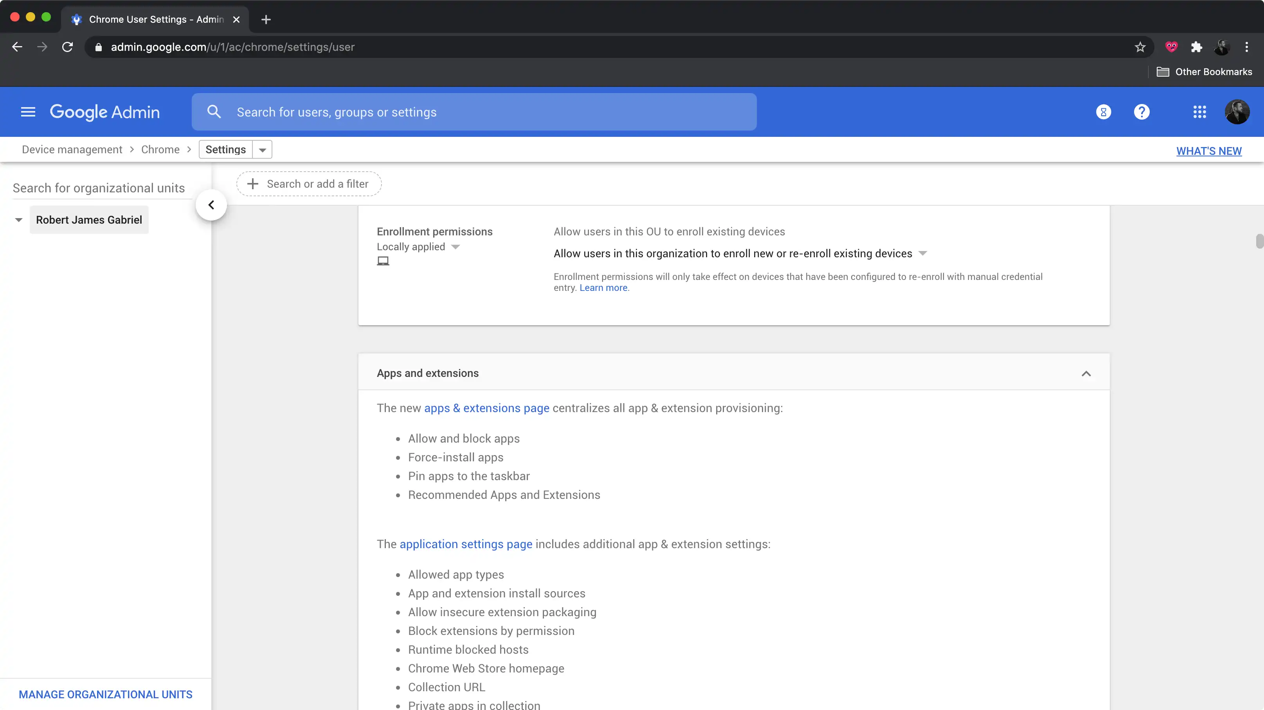
Task: Click 'App and extension install sources' bullet
Action: (x=497, y=593)
